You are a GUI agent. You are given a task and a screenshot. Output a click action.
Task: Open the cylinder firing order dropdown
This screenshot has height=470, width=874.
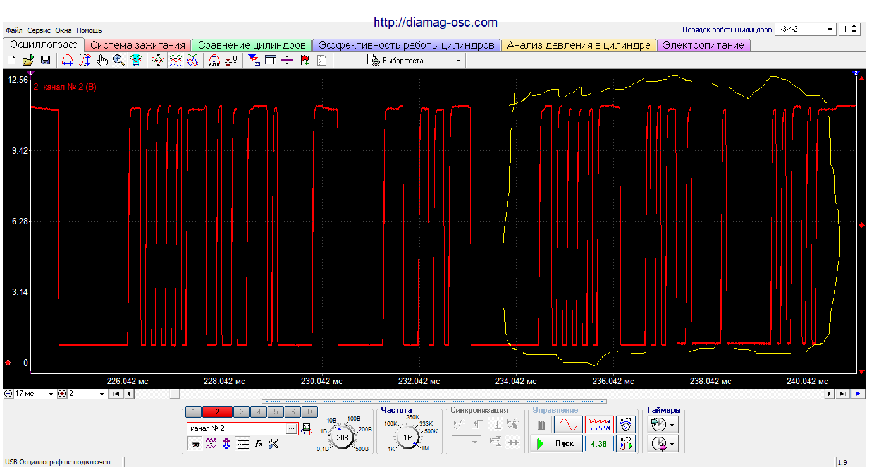pyautogui.click(x=830, y=30)
